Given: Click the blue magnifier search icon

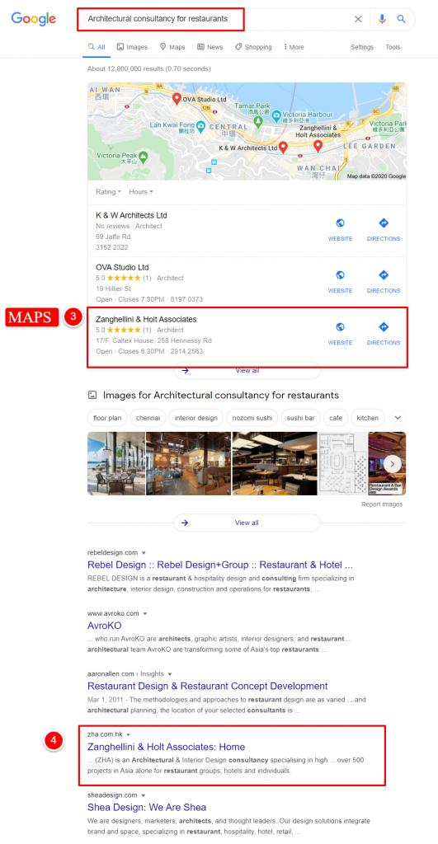Looking at the screenshot, I should coord(402,19).
